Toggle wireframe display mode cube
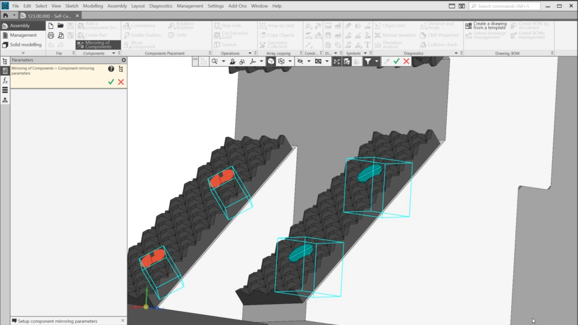Screen dimensions: 578x325 coord(281,61)
